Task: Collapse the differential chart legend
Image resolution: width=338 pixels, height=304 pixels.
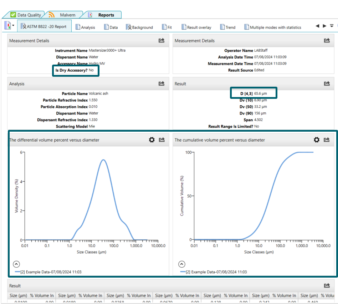Action: coord(16,264)
